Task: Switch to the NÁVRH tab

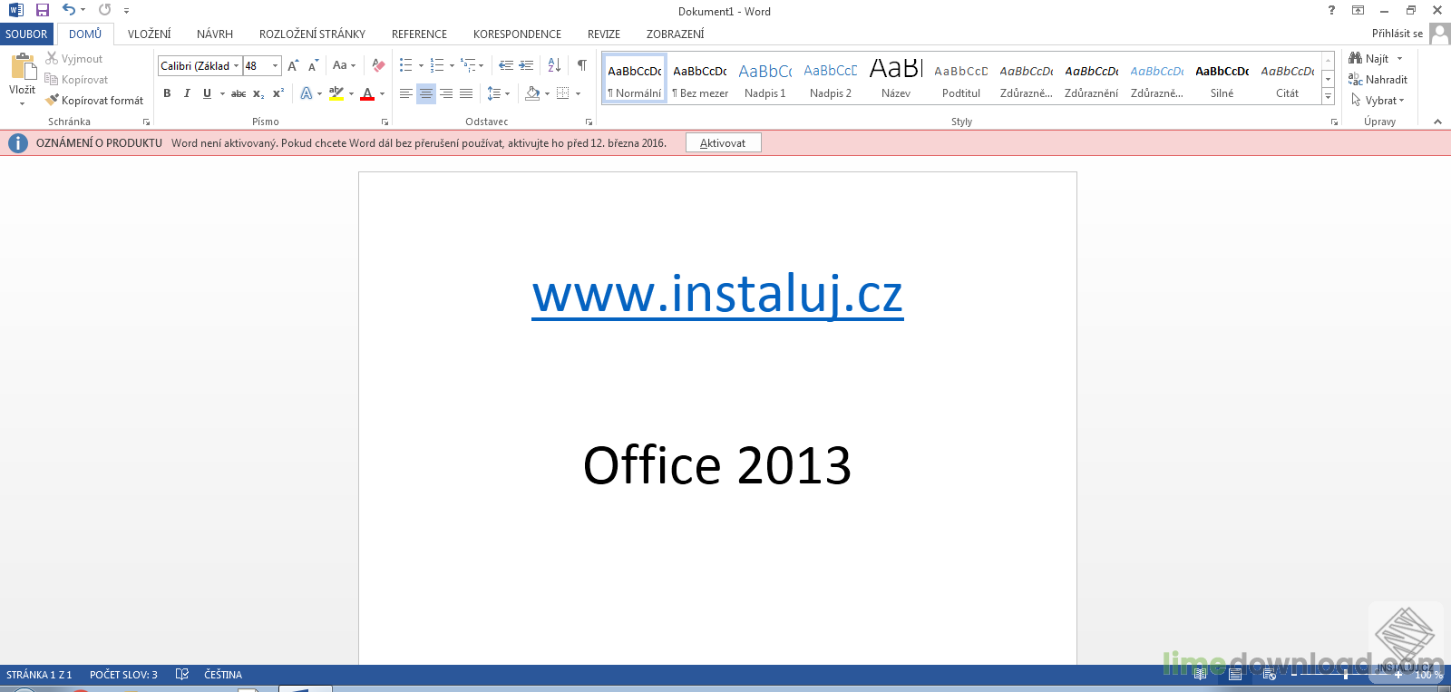Action: 215,34
